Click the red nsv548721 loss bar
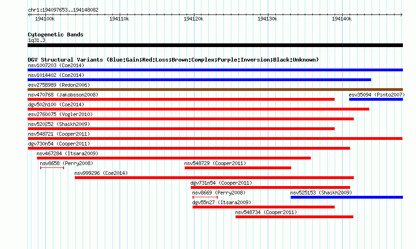Screen dimensions: 416x249 (215, 138)
